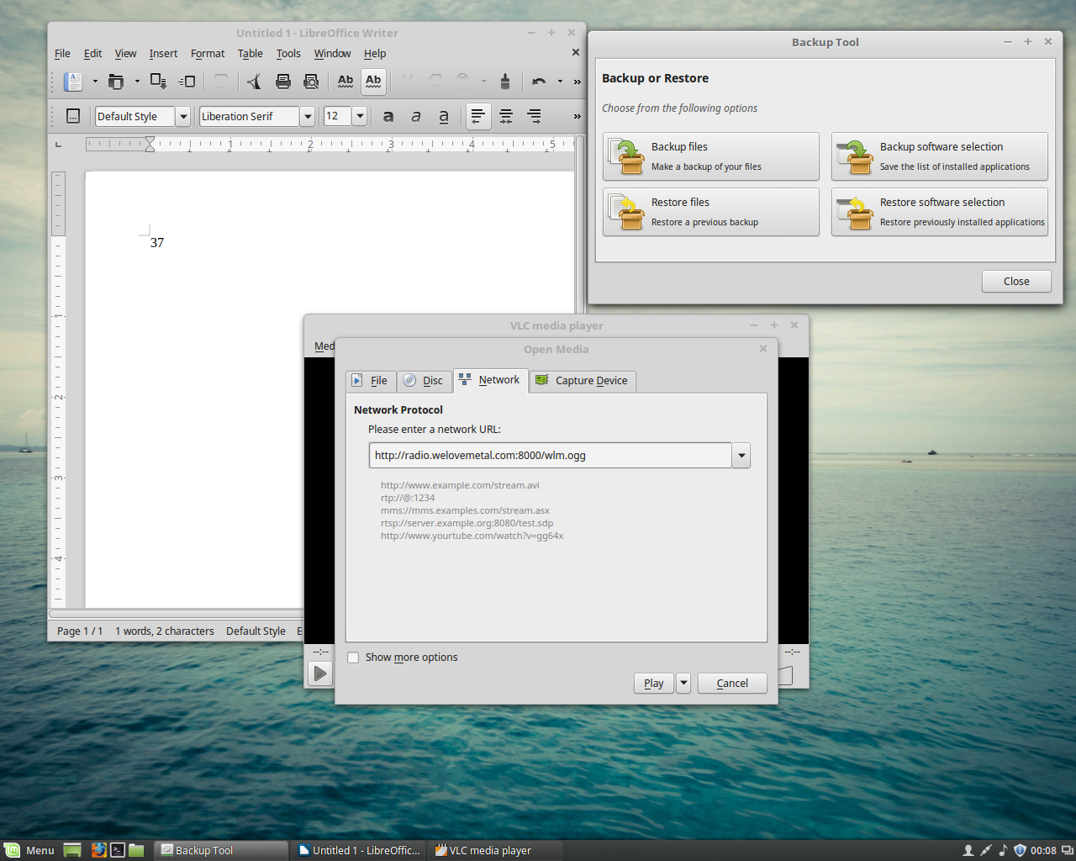Open Styles and Formatting icon in Writer
This screenshot has width=1076, height=861.
[73, 116]
